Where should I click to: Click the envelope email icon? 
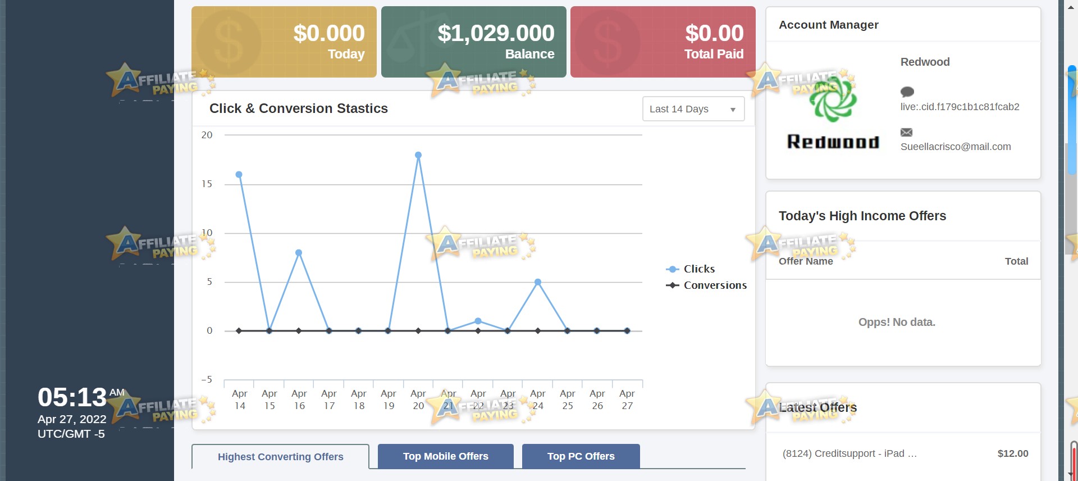906,132
